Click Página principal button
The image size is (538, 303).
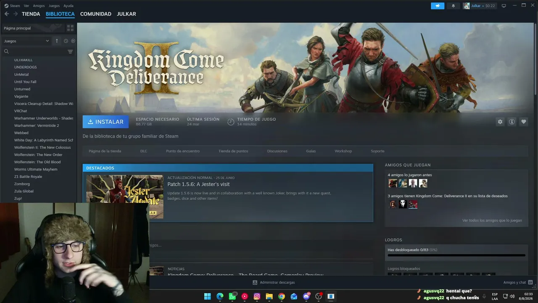pos(33,28)
